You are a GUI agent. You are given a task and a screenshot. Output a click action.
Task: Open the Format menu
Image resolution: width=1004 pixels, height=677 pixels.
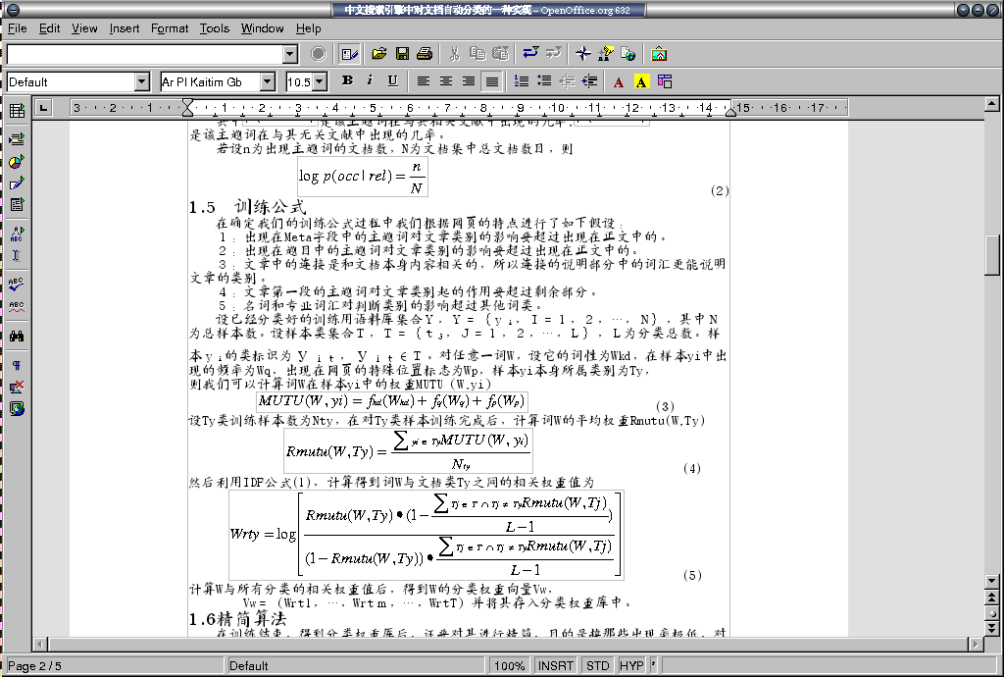tap(170, 28)
